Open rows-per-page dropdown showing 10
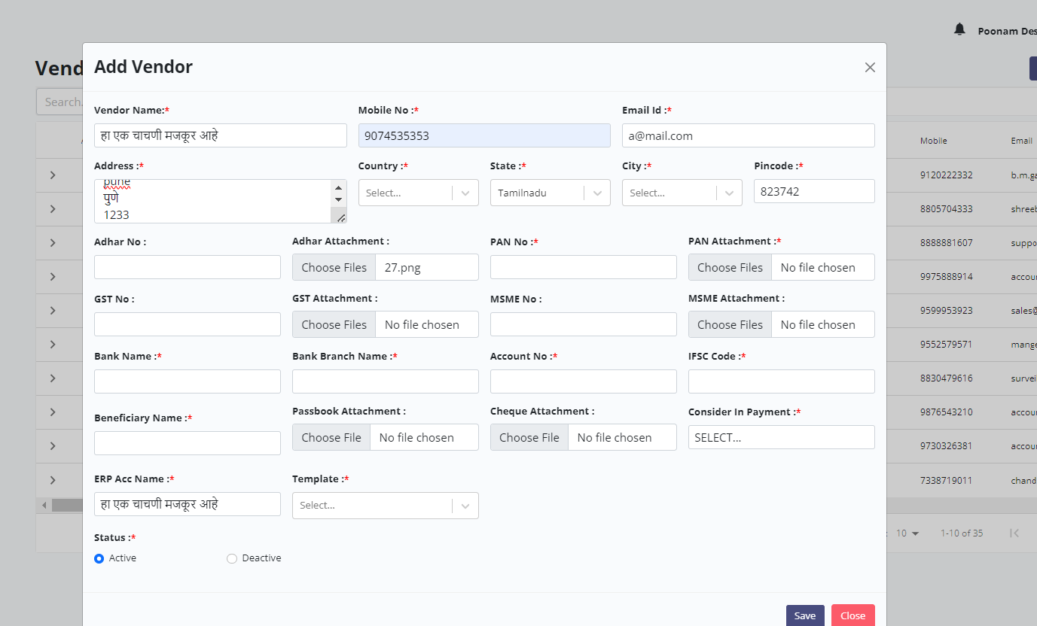Screen dimensions: 1037x626 tap(907, 533)
